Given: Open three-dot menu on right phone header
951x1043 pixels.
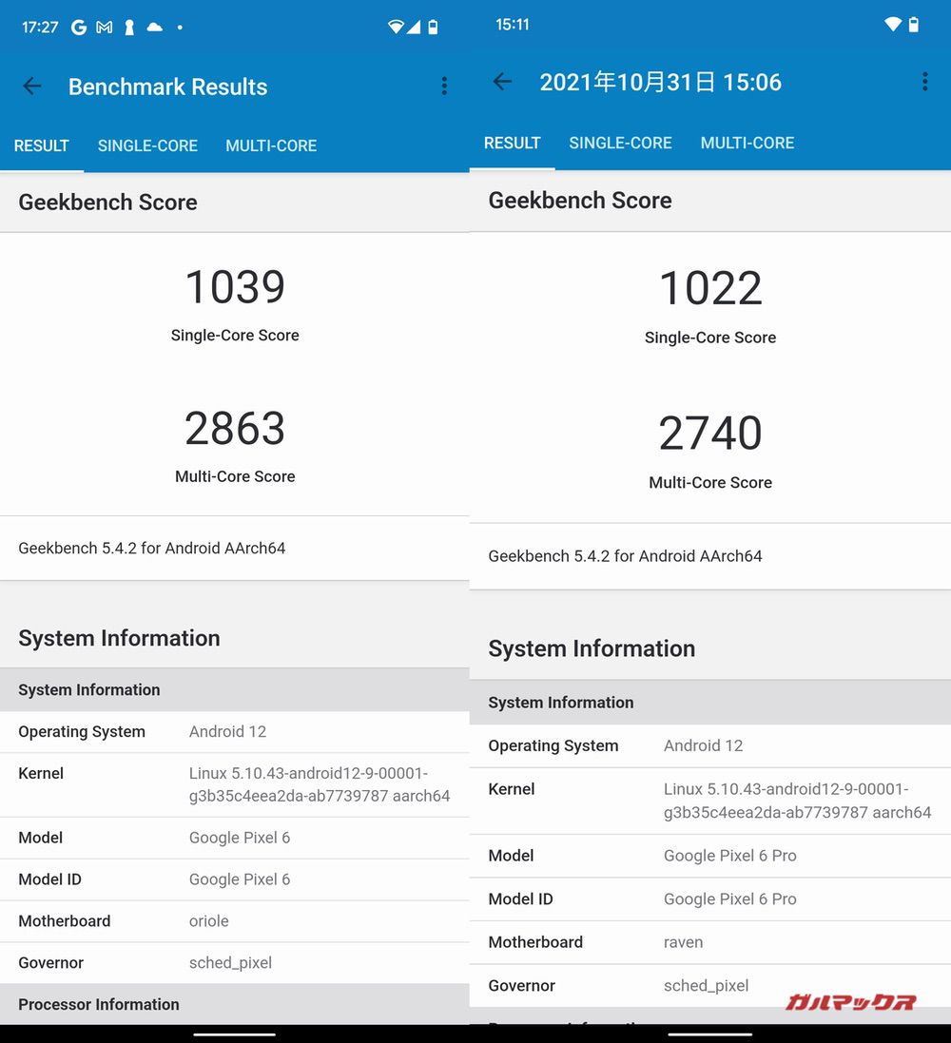Looking at the screenshot, I should click(x=924, y=83).
